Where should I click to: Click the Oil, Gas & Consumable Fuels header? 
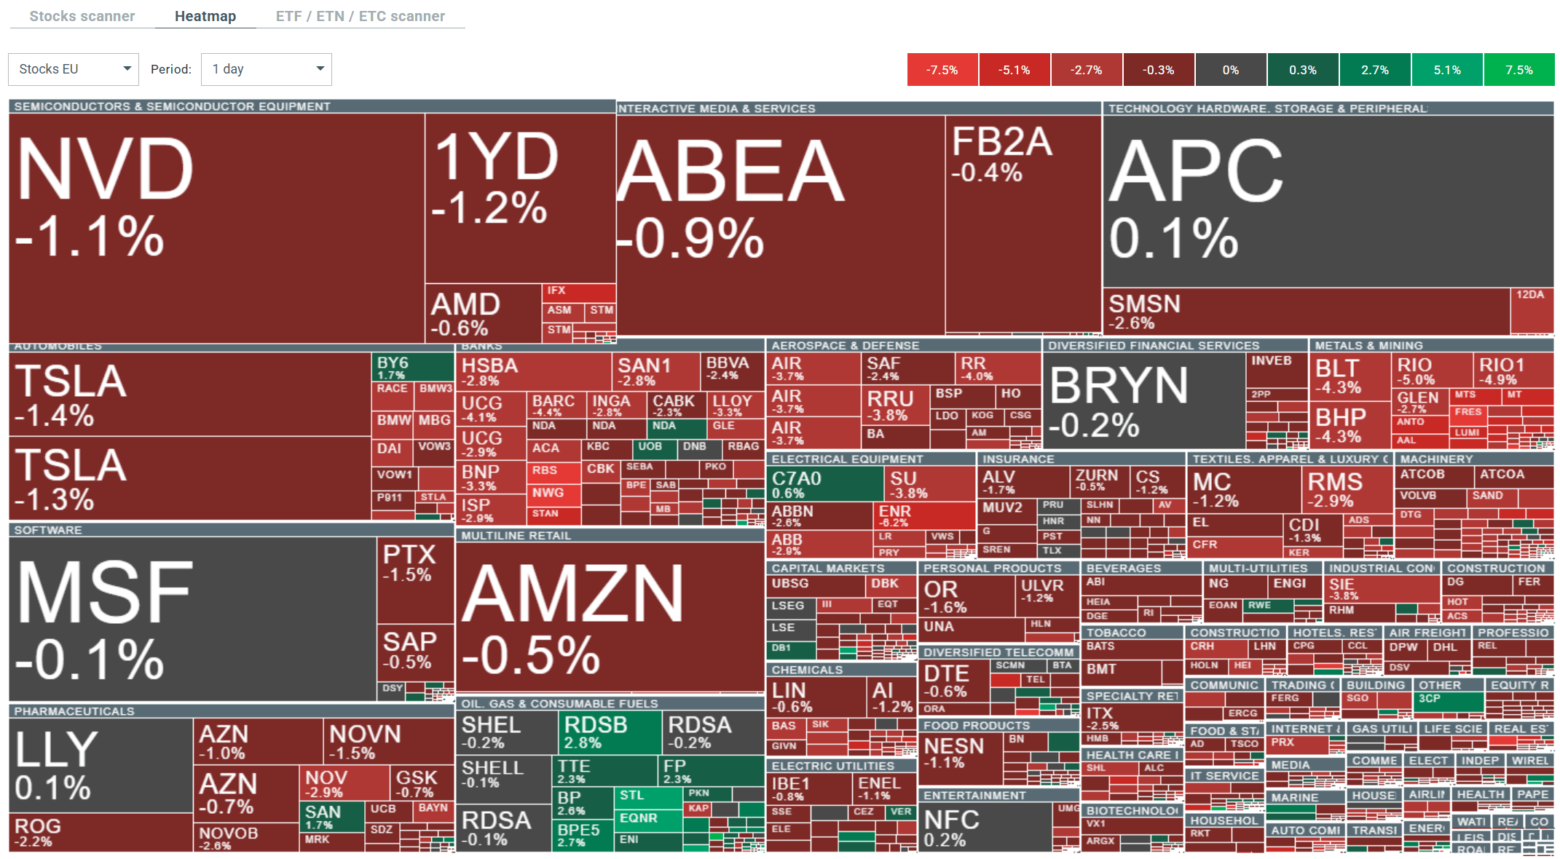point(559,704)
